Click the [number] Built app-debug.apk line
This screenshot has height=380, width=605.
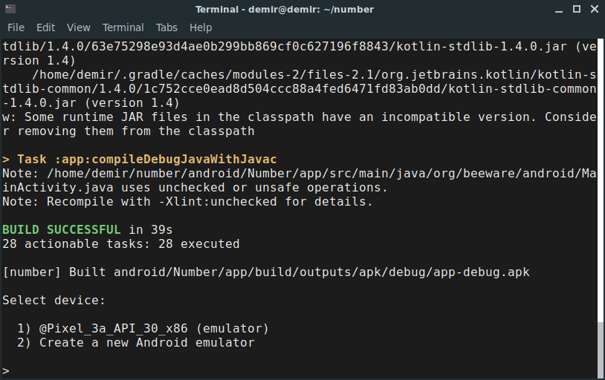(x=266, y=272)
